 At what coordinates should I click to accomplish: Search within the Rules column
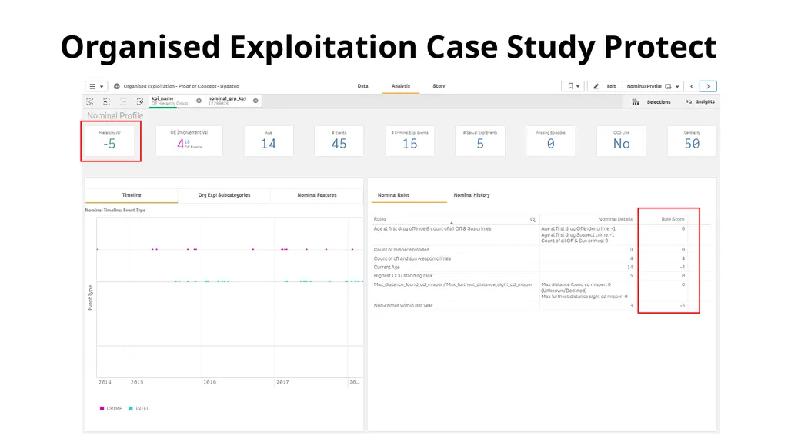(533, 220)
